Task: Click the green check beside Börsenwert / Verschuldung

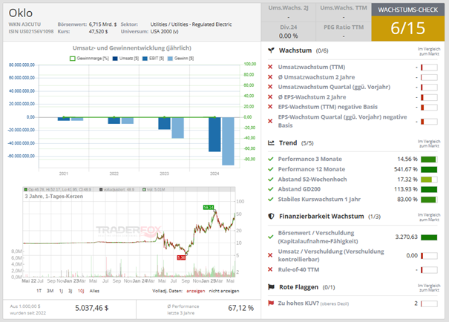Action: pos(271,237)
